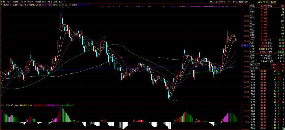The height and width of the screenshot is (130, 285).
Task: Click the 标记 mark button
Action: point(234,2)
